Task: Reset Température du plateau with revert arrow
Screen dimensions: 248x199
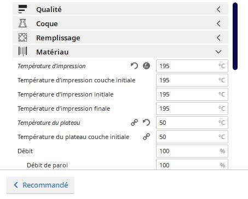Action: (x=146, y=123)
